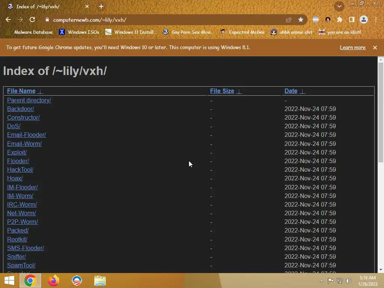384x288 pixels.
Task: Click the vertical page scrollbar thumb
Action: point(381,112)
